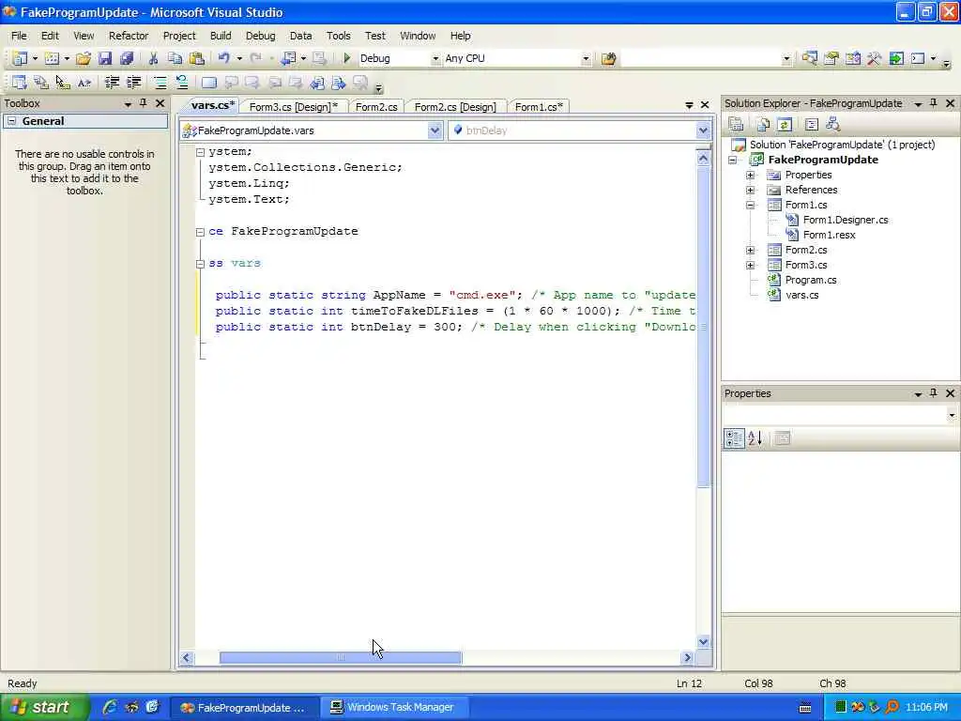The image size is (961, 721).
Task: Switch to the Form2.cs tab
Action: coord(376,107)
